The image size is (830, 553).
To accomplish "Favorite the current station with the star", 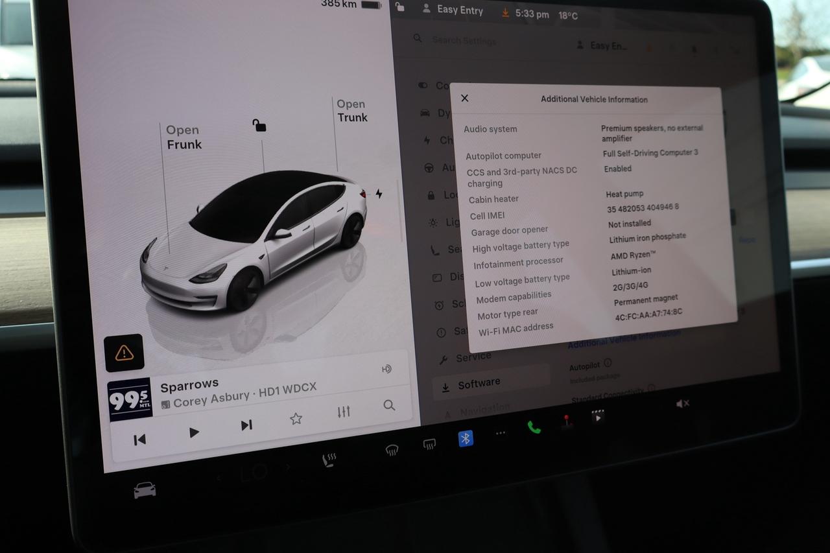I will (x=296, y=419).
